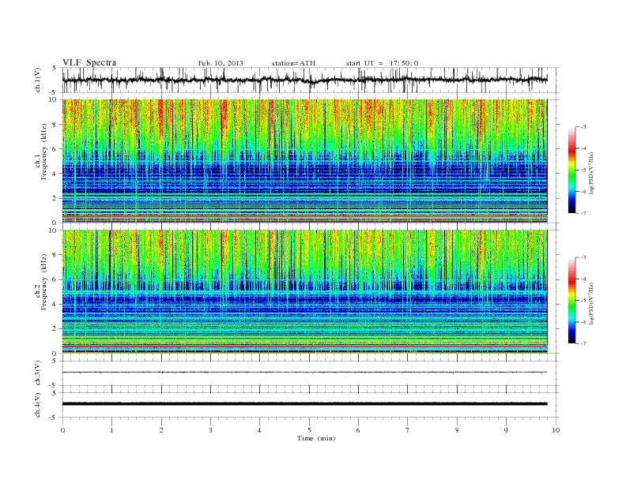Click the "0" tick on the Time axis
This screenshot has height=483, width=626.
62,430
